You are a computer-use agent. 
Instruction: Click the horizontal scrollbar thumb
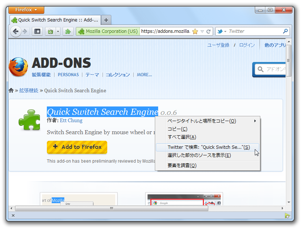(x=112, y=209)
